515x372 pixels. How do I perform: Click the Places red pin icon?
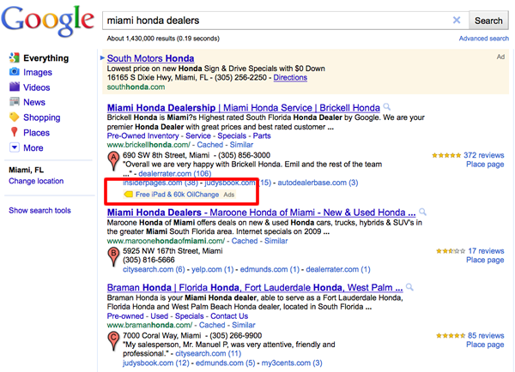tap(14, 132)
